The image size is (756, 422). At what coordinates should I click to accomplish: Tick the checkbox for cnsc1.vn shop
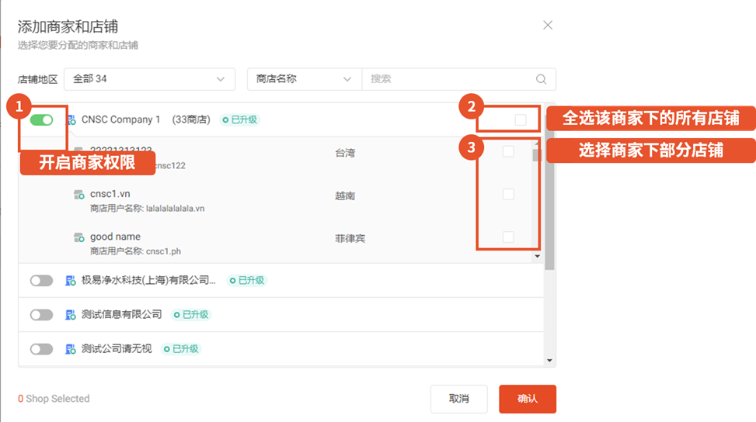508,194
